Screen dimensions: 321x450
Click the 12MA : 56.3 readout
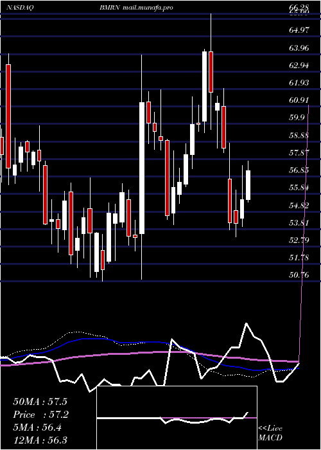coord(40,440)
